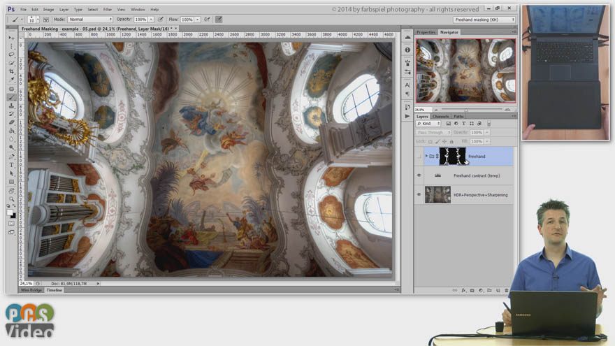Select the Blur tool
The width and height of the screenshot is (615, 346).
11,139
